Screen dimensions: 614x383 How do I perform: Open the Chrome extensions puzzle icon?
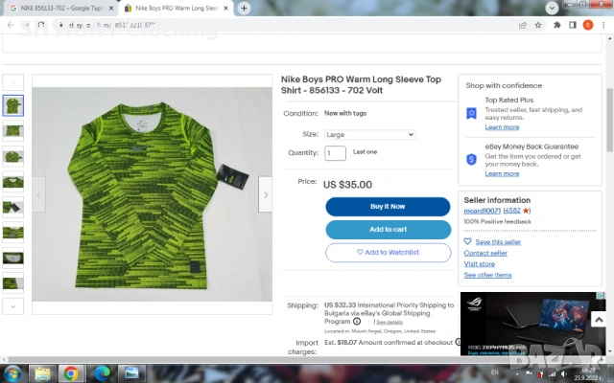point(556,25)
